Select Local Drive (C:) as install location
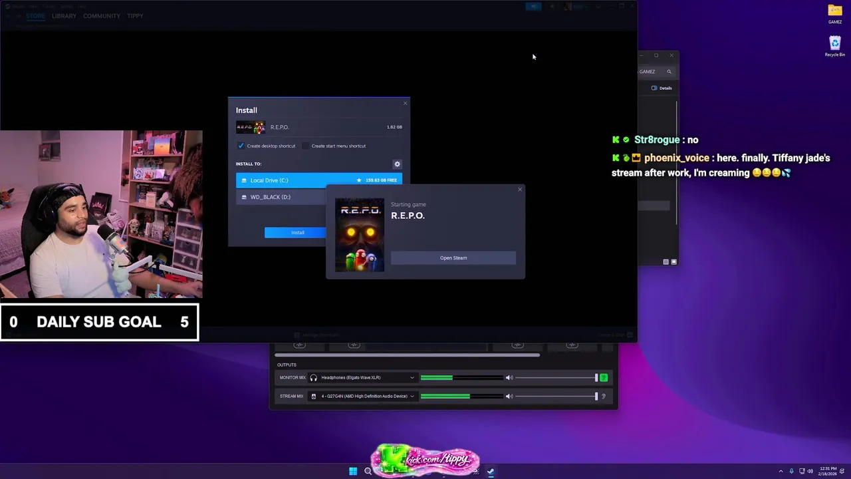Viewport: 851px width, 479px height. pos(319,180)
